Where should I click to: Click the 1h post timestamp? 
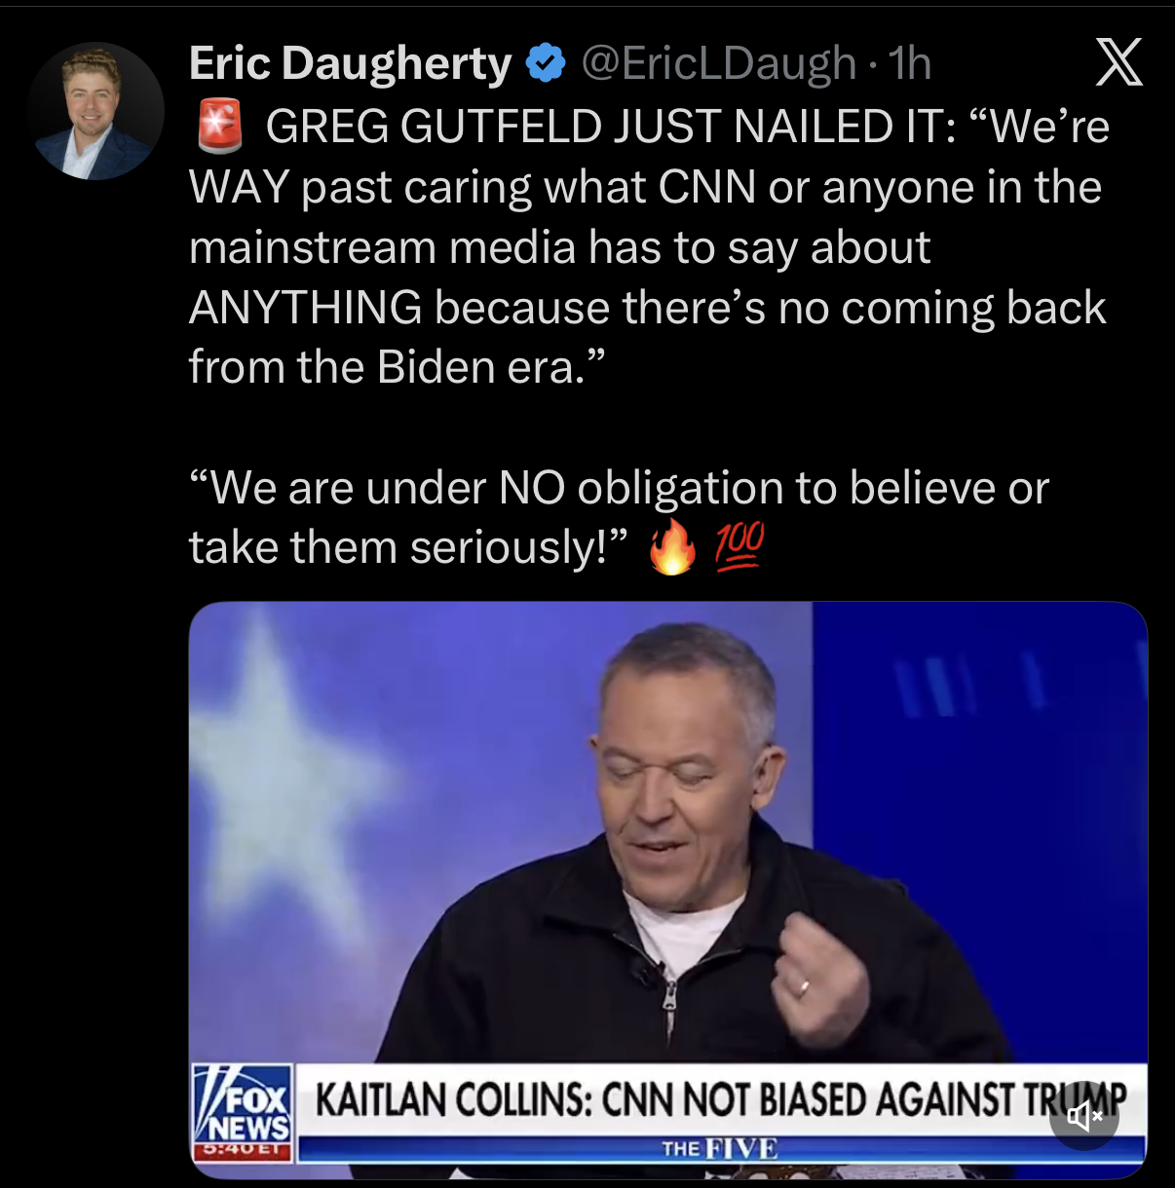[911, 63]
